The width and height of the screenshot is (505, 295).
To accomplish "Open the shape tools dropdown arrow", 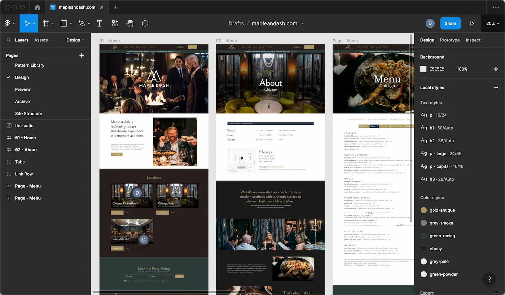I will pyautogui.click(x=71, y=23).
